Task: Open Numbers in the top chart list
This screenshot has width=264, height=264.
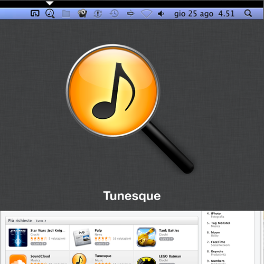Action: (218, 261)
